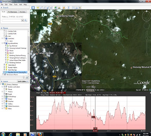Hide the sidebar with the toolbar button
The height and width of the screenshot is (136, 151).
coord(33,8)
